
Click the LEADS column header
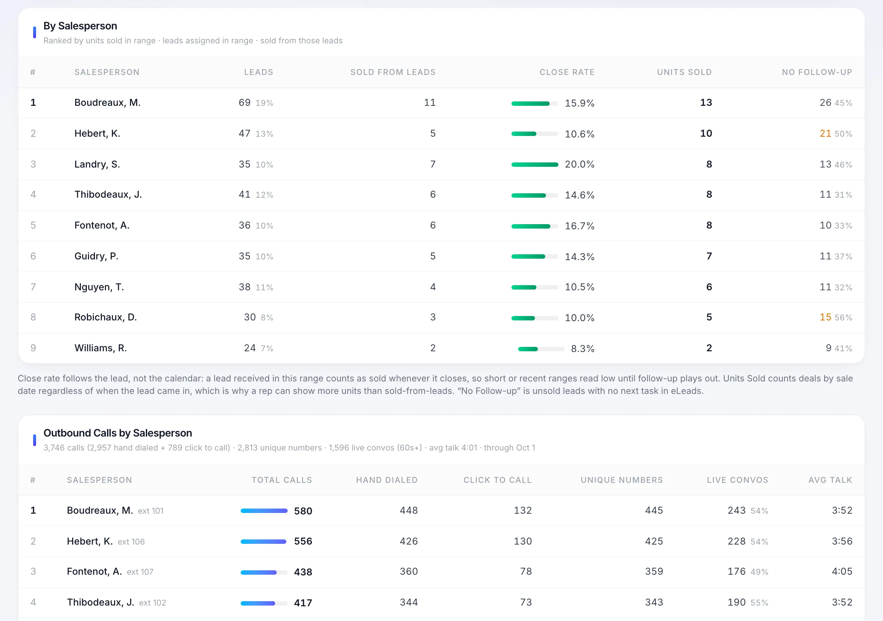point(258,72)
